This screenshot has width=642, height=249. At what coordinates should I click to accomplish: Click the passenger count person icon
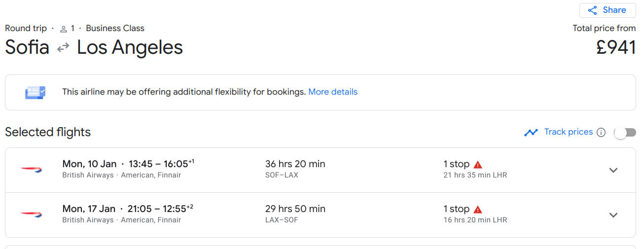[64, 29]
